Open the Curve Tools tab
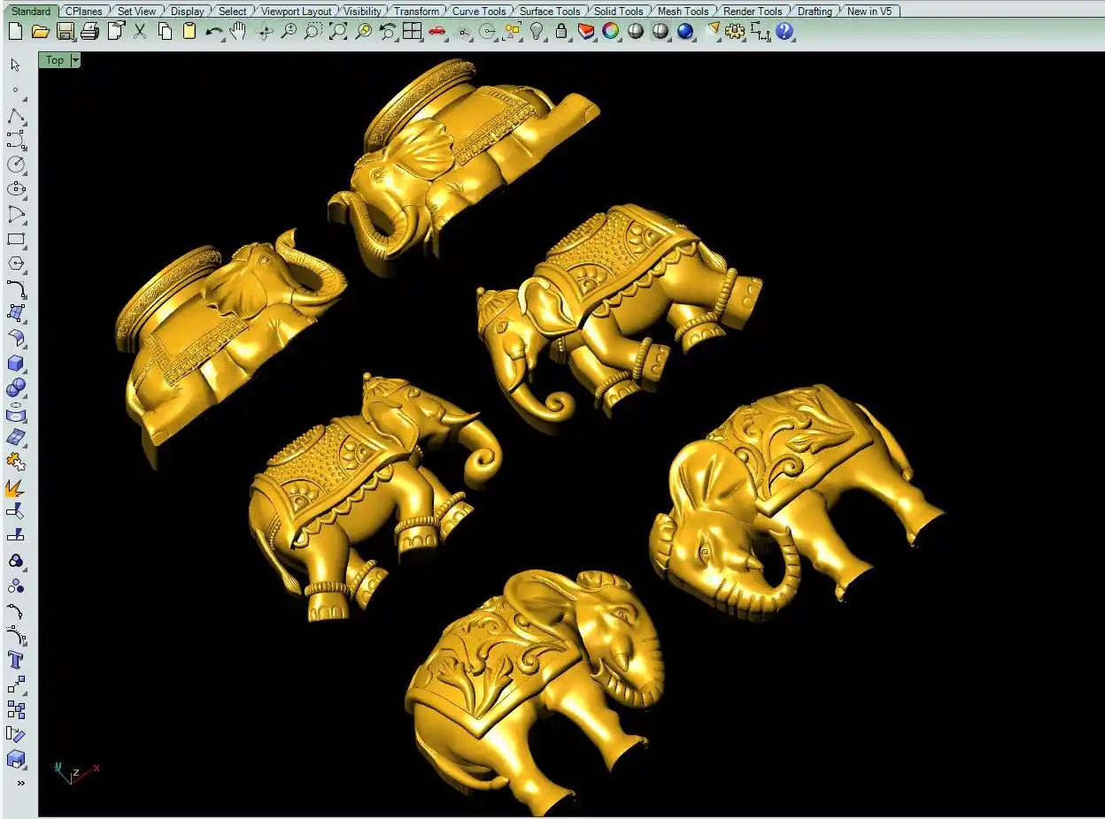This screenshot has width=1105, height=819. [x=479, y=11]
